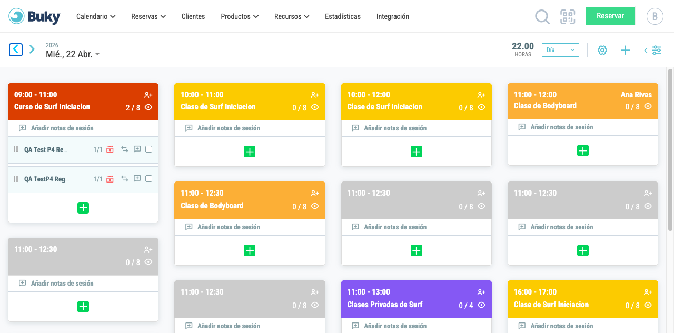Tick checkbox on QA Test P4 Re... row

(149, 149)
